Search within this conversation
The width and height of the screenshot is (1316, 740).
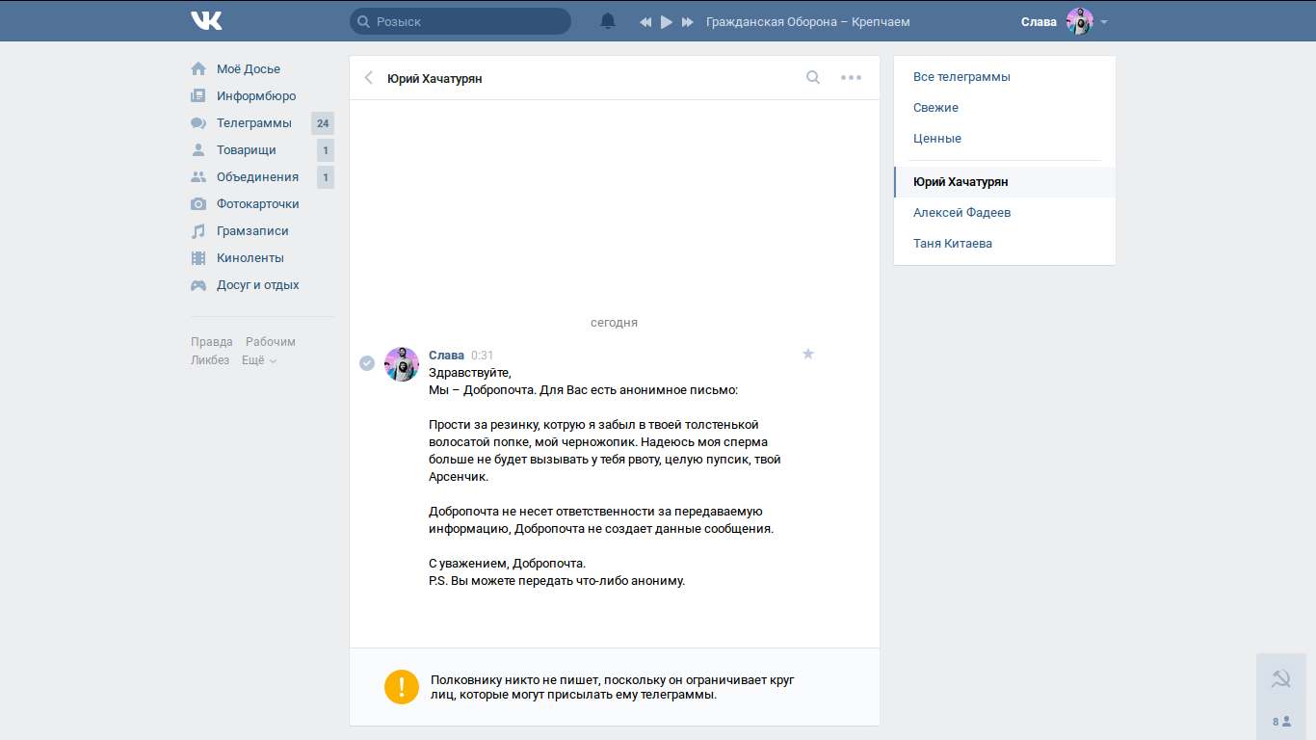813,78
